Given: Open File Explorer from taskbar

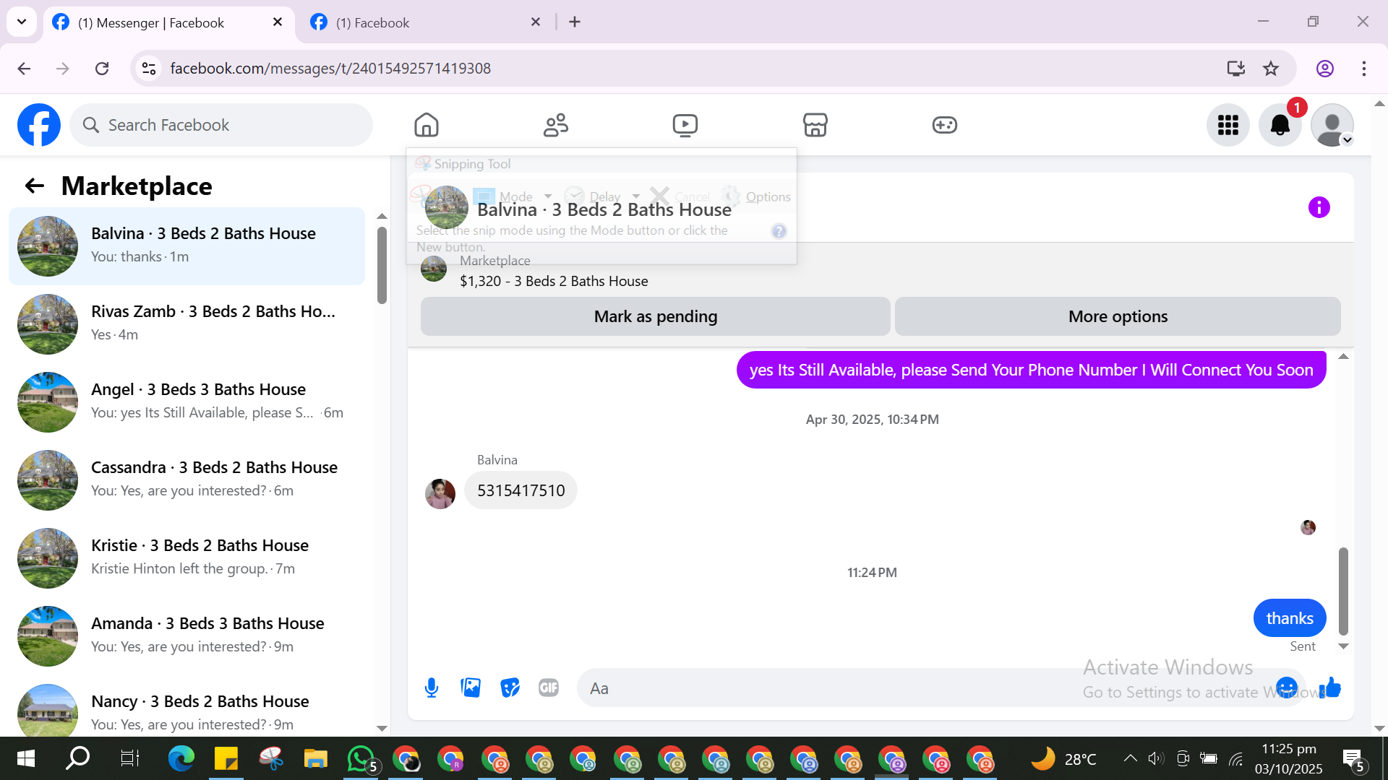Looking at the screenshot, I should [315, 759].
